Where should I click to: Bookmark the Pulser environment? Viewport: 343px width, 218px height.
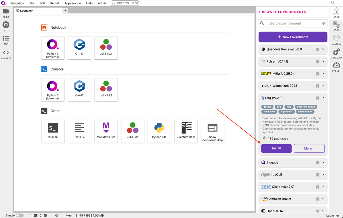click(x=317, y=62)
